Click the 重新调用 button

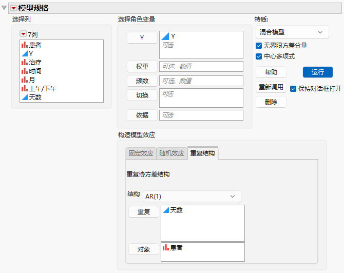click(271, 87)
